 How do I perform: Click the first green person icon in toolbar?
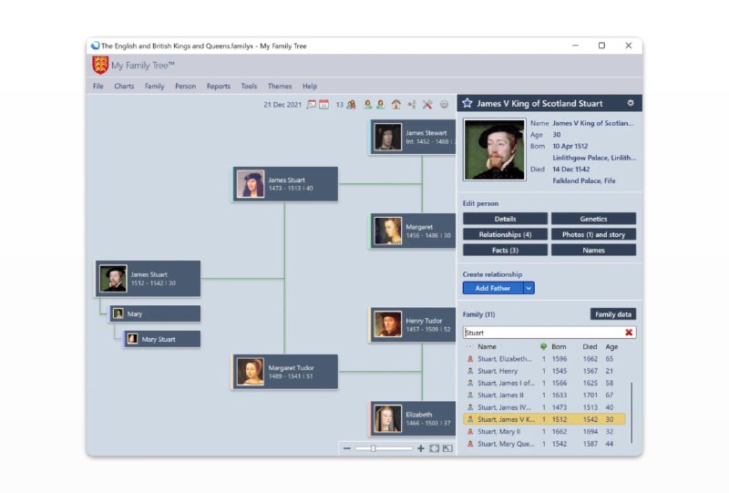tap(368, 105)
